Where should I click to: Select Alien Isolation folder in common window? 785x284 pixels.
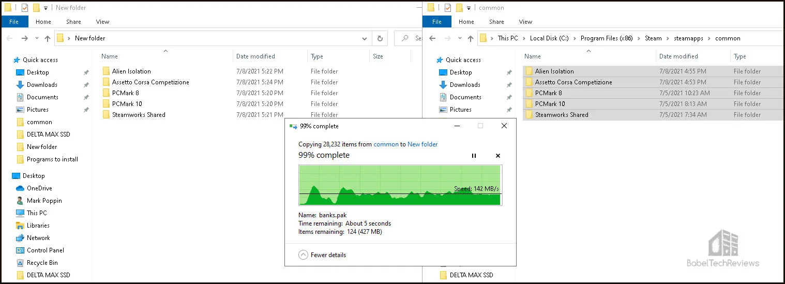pos(554,71)
